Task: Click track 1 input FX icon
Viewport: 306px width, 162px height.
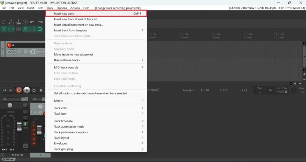Action: [x=33, y=52]
